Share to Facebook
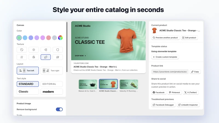 [159, 92]
